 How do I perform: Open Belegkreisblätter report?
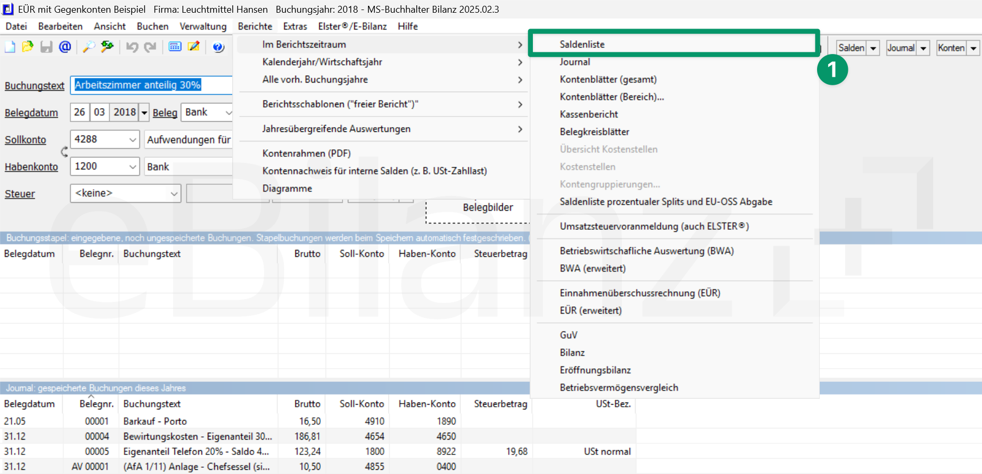[x=674, y=132]
